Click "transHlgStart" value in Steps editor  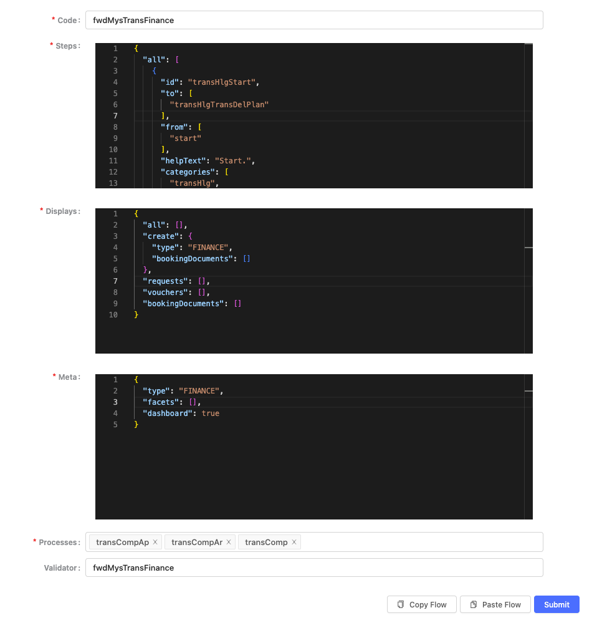pos(222,82)
